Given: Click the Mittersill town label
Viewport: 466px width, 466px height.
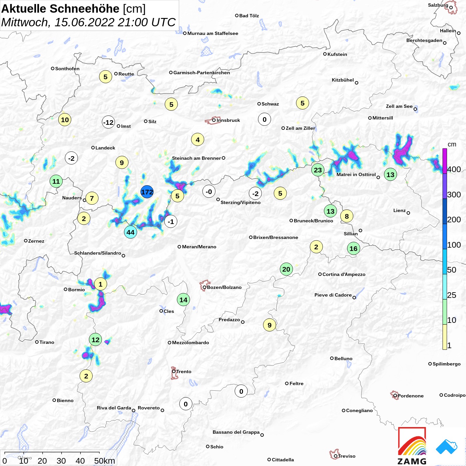Looking at the screenshot, I should point(383,118).
